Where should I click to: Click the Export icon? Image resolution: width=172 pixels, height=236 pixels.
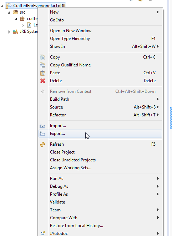click(x=42, y=134)
